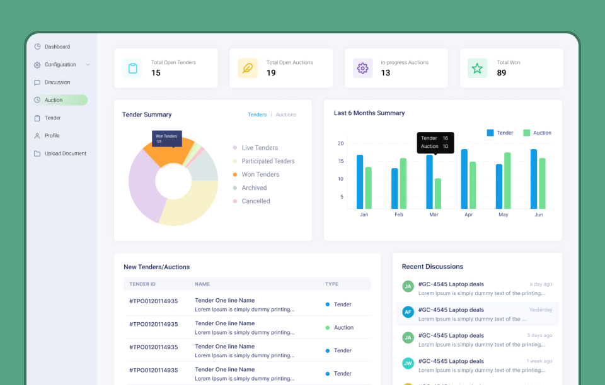Click the Total Open Tenders clipboard icon

pos(132,68)
